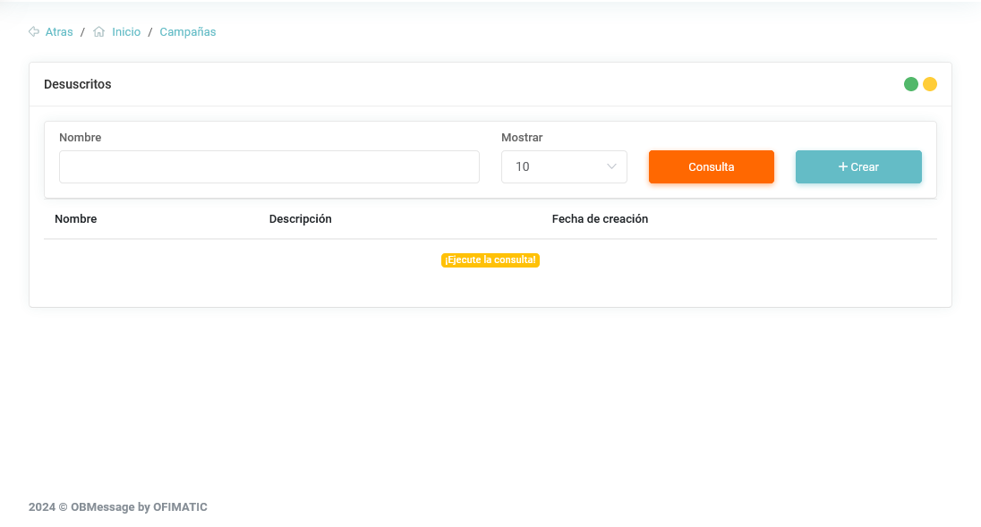981x527 pixels.
Task: Click the Nombre column header in table
Action: point(76,219)
